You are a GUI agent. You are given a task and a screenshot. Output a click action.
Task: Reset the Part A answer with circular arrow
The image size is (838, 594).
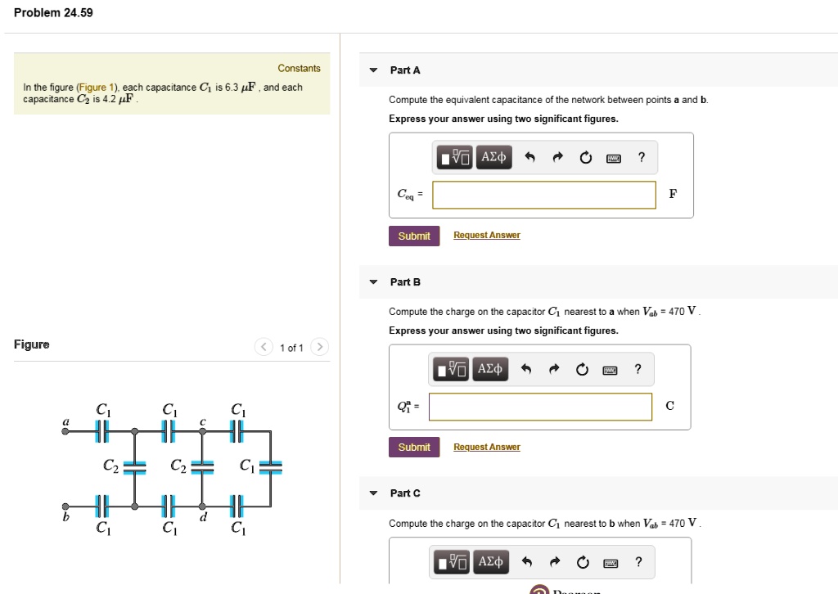click(584, 157)
